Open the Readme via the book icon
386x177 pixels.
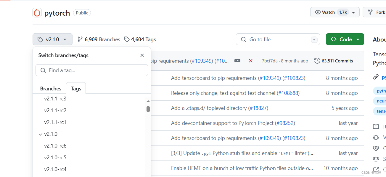pos(376,127)
